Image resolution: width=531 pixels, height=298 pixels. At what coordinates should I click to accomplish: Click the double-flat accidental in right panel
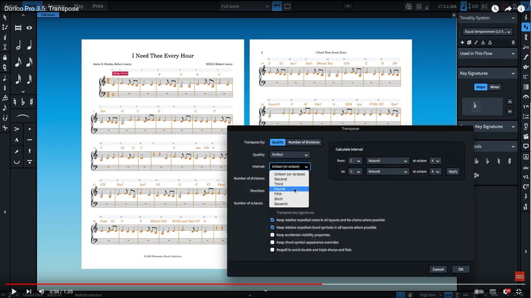[x=476, y=161]
